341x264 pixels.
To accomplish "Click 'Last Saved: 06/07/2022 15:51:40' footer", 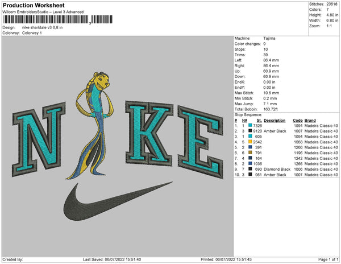I will [x=112, y=259].
